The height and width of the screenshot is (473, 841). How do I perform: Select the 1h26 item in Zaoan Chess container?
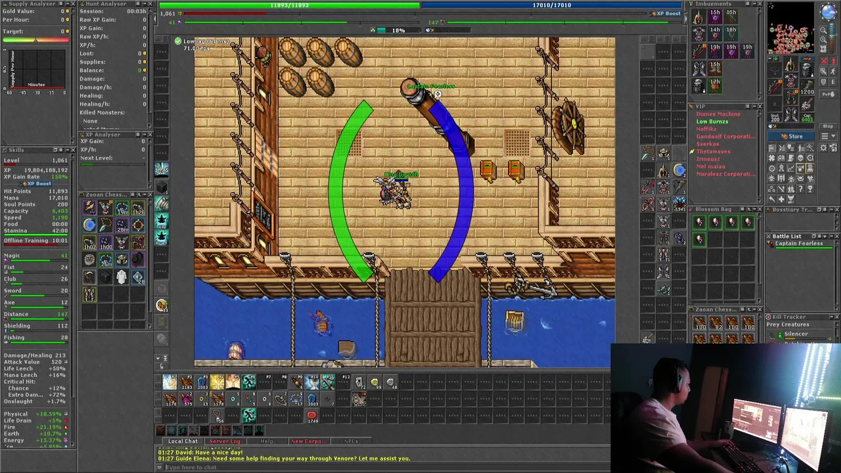[x=138, y=208]
